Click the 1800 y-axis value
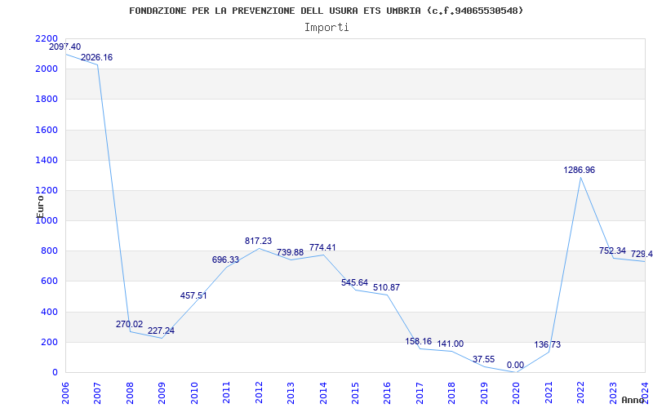653x408 pixels. [x=47, y=100]
